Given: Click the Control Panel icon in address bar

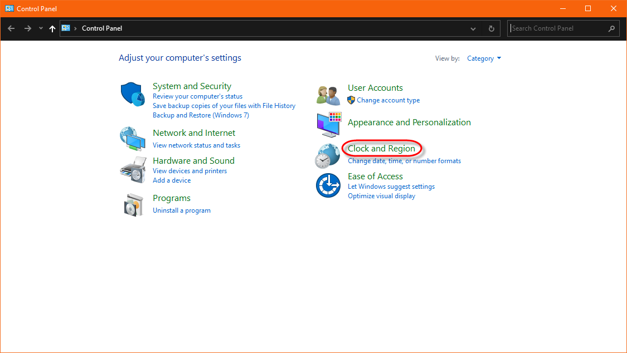Looking at the screenshot, I should tap(66, 28).
